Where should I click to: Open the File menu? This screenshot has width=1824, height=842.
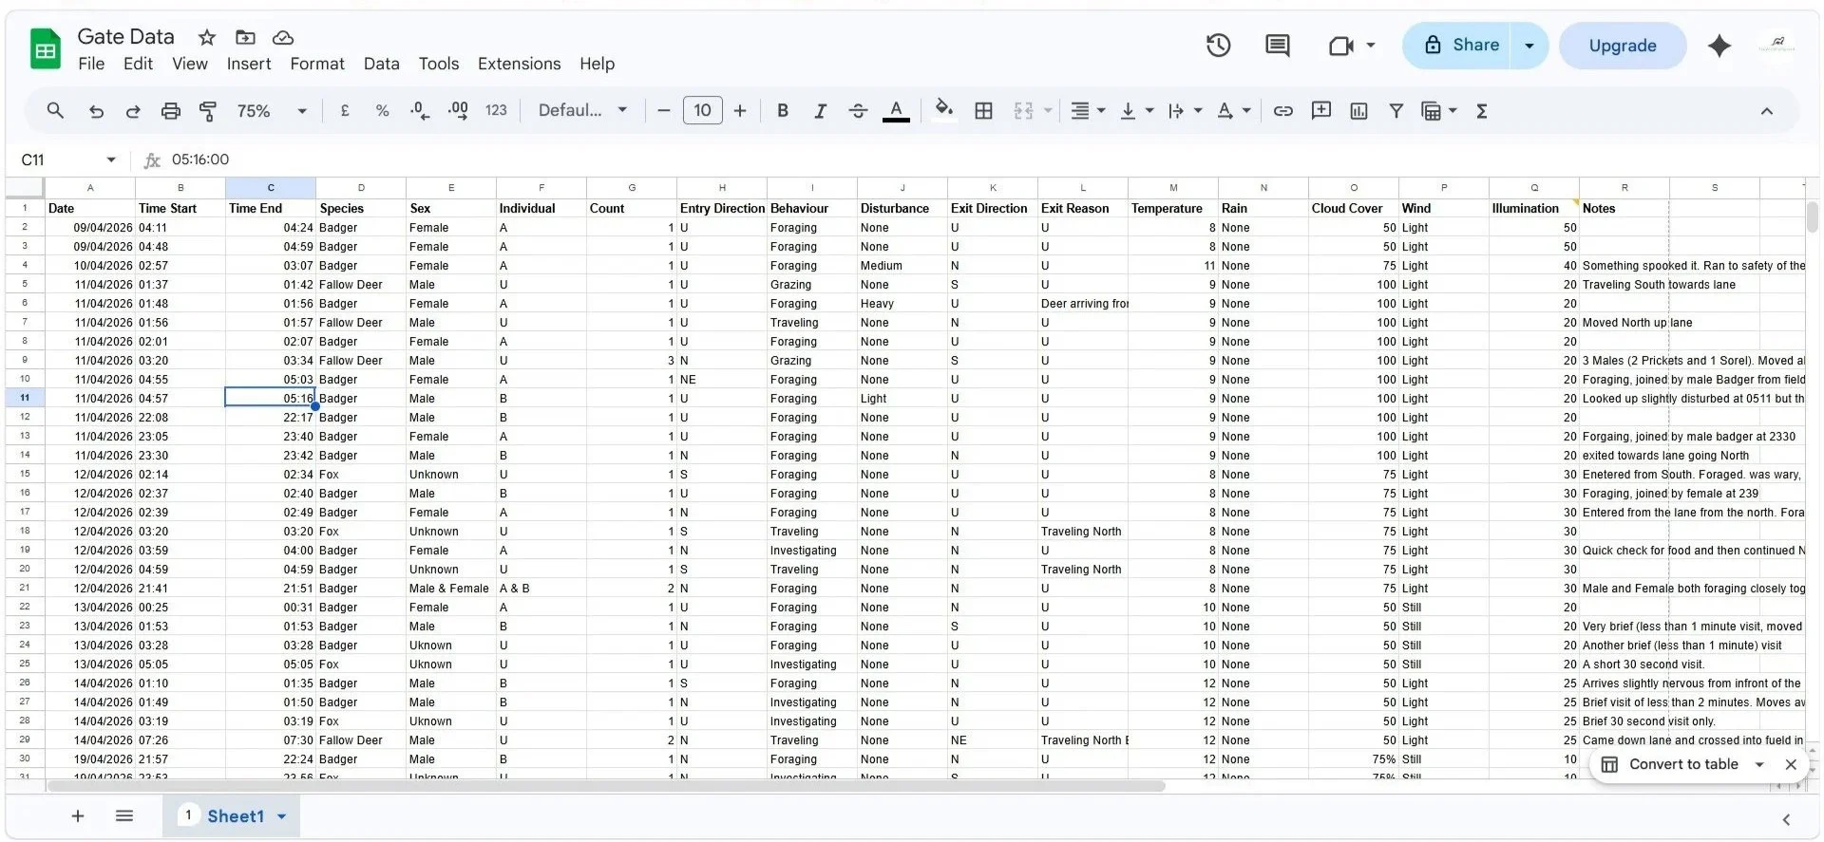91,64
